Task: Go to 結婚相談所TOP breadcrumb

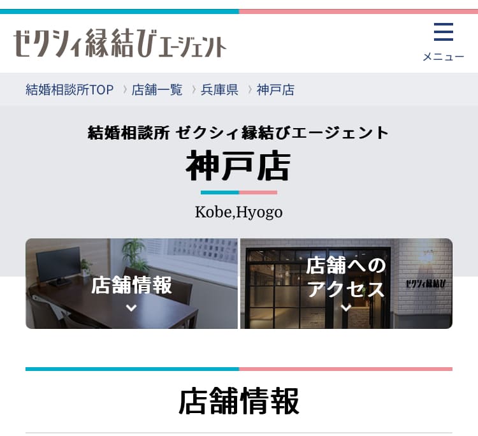Action: 69,90
